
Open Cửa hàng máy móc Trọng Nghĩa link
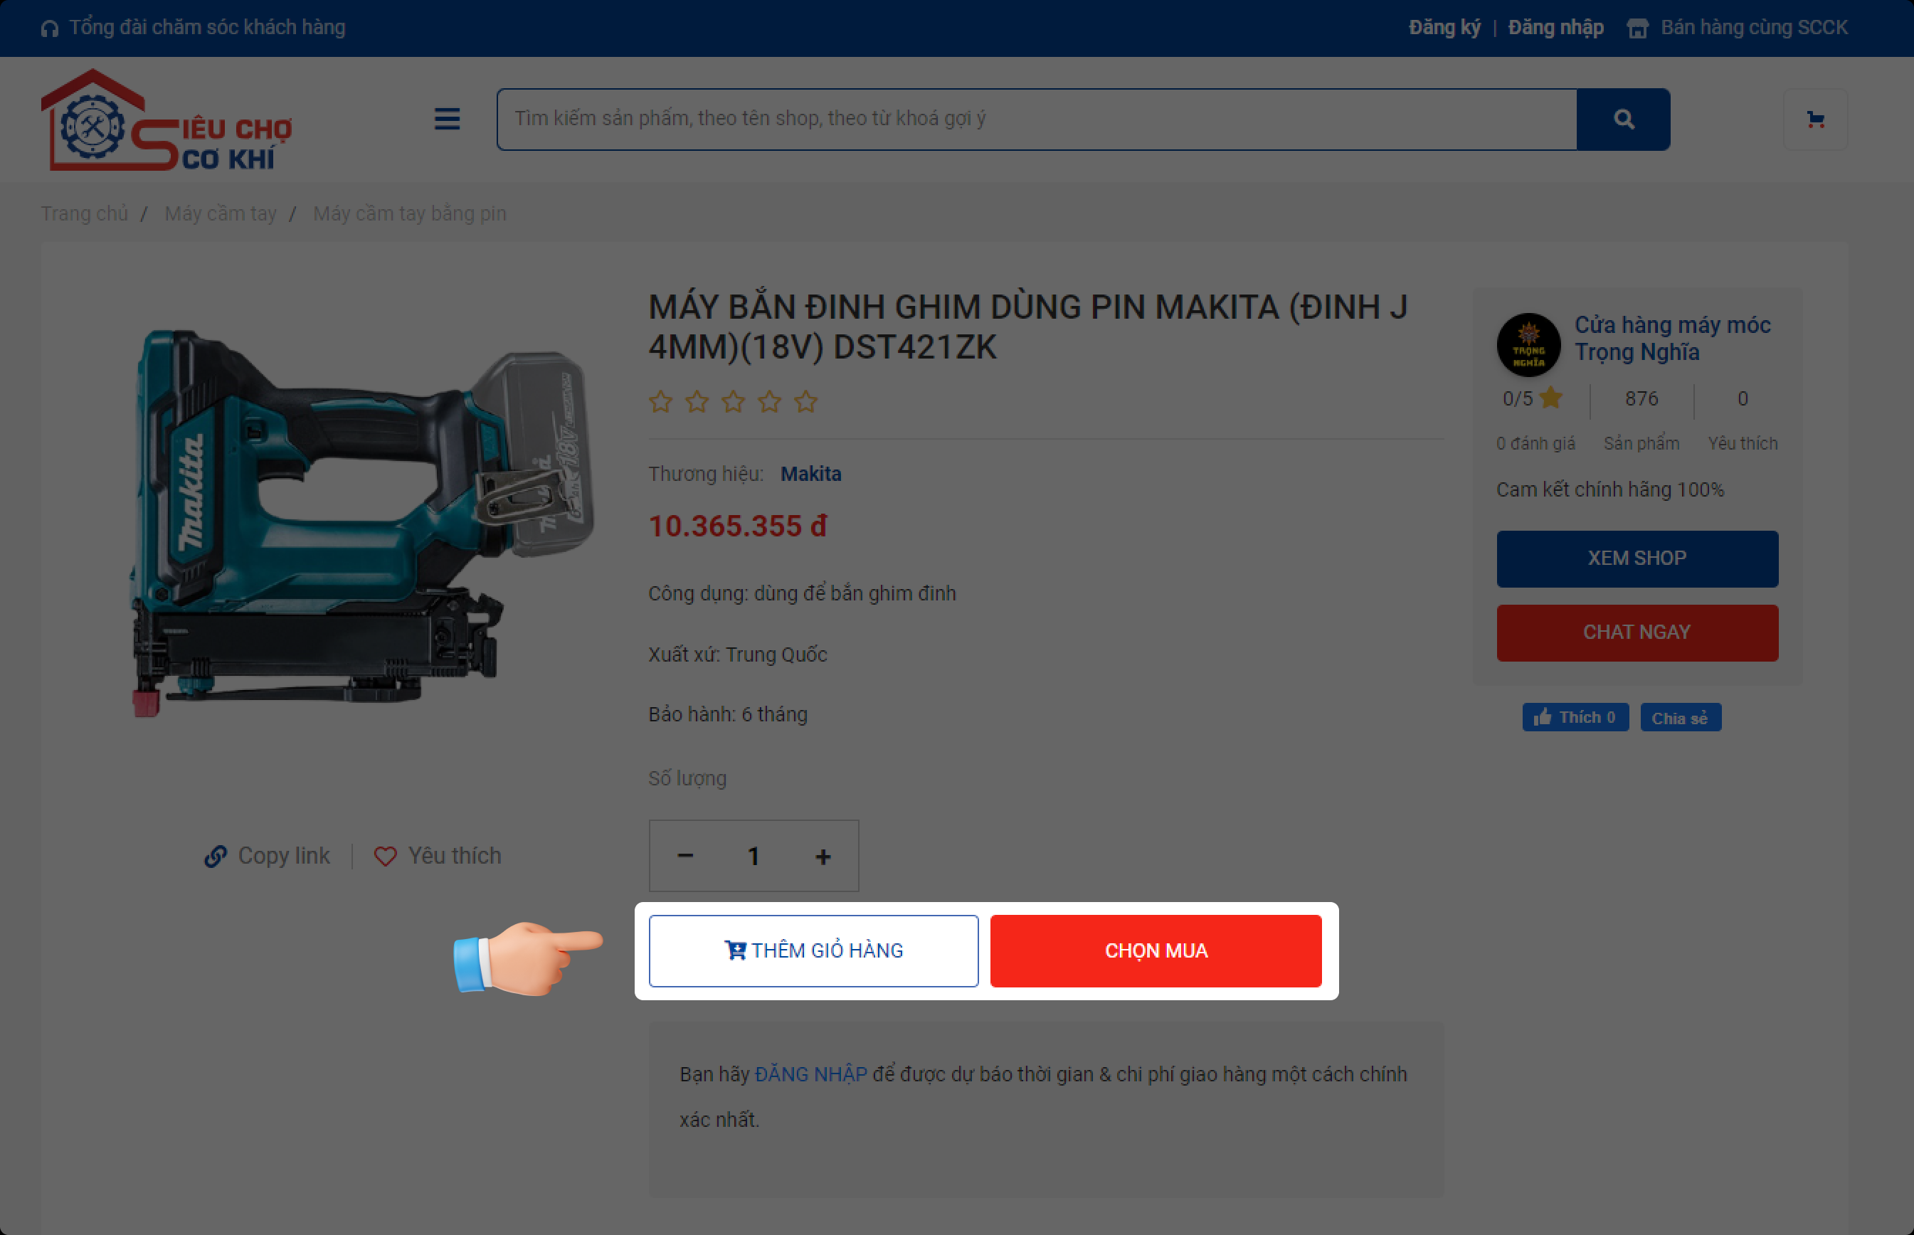pos(1672,339)
